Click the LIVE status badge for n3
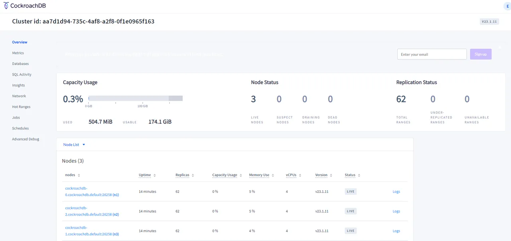511x241 pixels. tap(351, 231)
